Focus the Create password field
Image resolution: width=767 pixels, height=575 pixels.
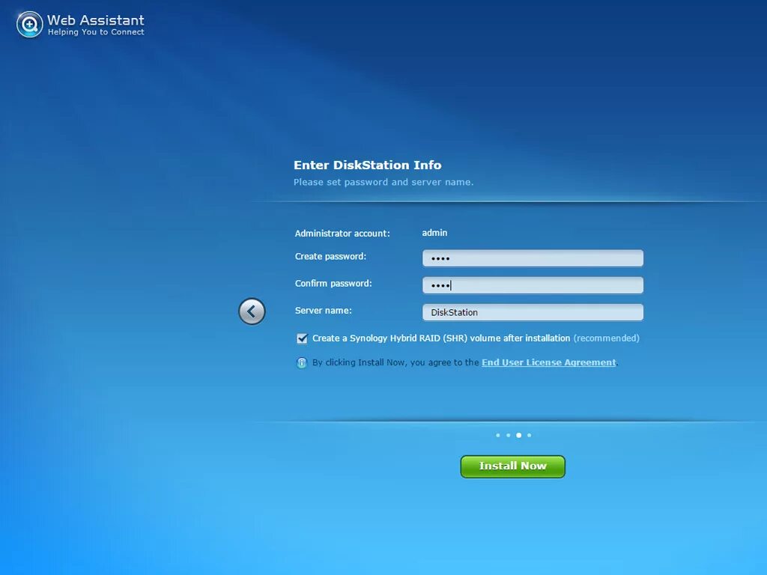(533, 258)
